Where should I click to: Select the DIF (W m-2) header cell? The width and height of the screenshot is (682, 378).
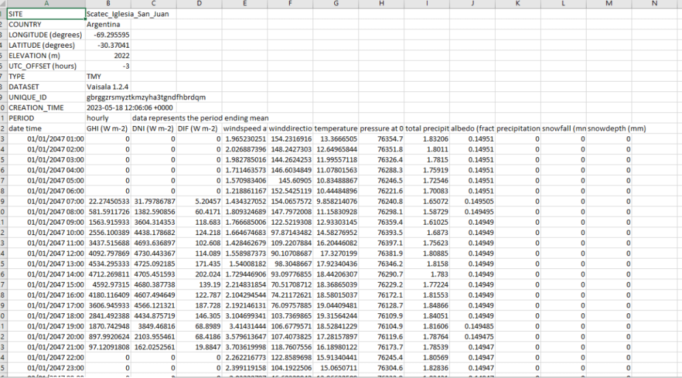[198, 129]
